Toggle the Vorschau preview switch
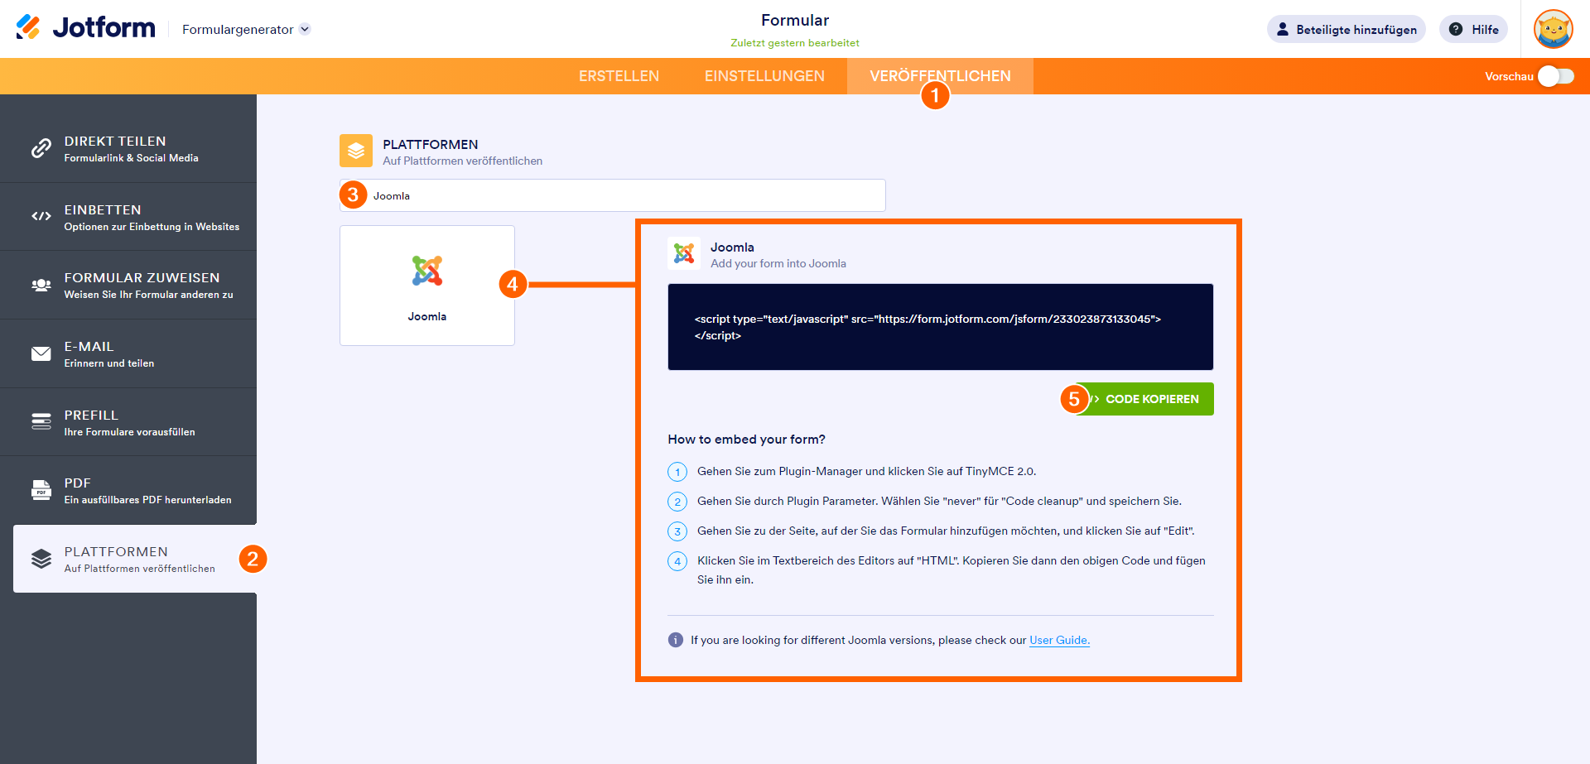This screenshot has height=764, width=1590. click(x=1556, y=76)
